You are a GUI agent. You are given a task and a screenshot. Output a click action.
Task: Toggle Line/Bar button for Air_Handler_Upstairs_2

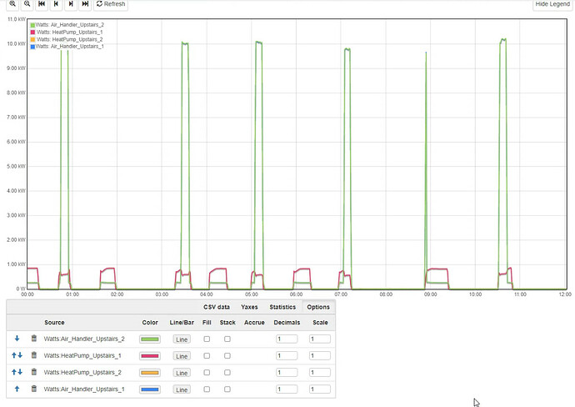click(182, 339)
